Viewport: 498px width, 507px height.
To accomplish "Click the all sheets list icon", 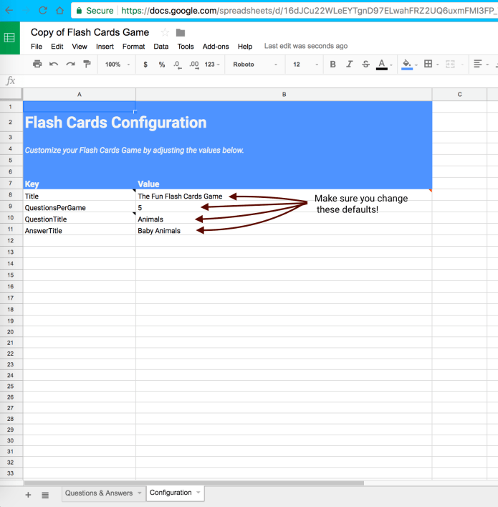I will pyautogui.click(x=45, y=495).
